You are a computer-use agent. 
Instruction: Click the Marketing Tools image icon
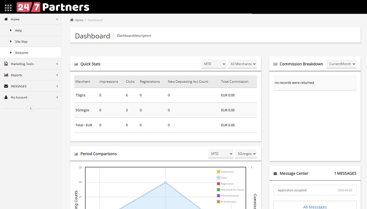[x=6, y=64]
